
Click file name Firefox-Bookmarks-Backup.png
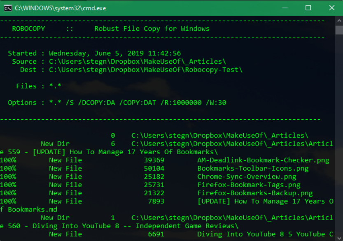click(255, 193)
